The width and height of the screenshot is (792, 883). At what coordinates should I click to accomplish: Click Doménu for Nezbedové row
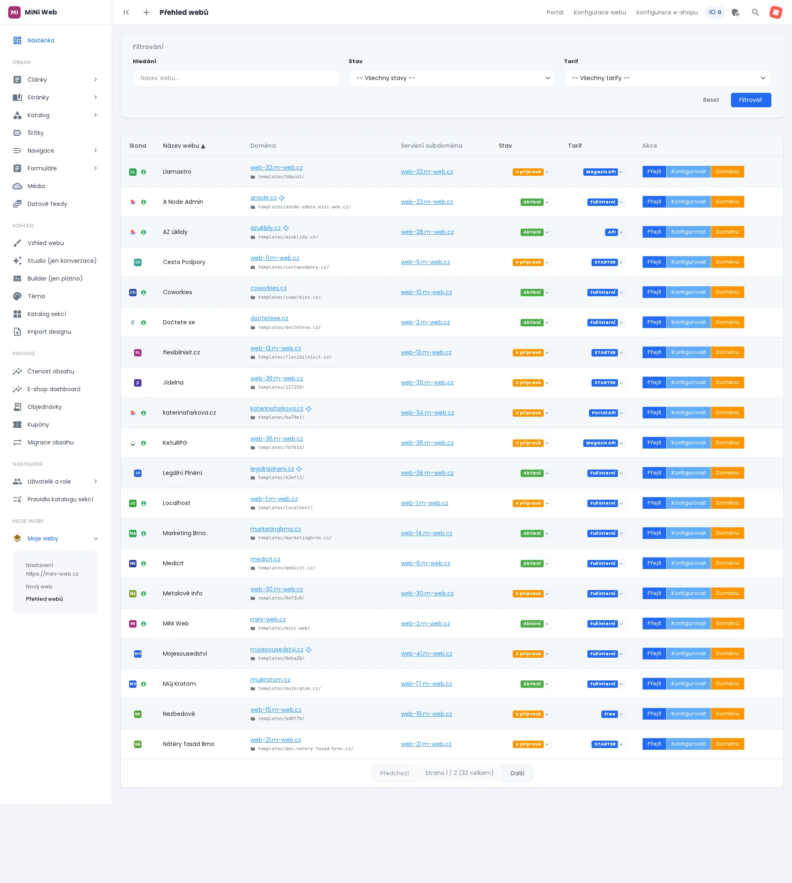tap(727, 714)
